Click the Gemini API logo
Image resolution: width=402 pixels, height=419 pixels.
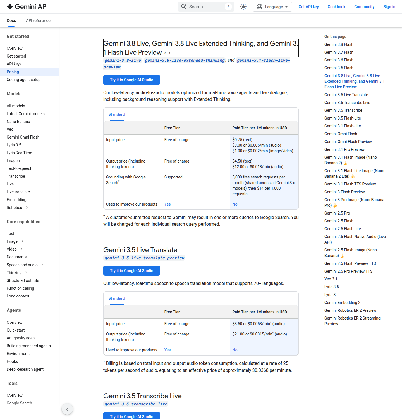(x=27, y=7)
